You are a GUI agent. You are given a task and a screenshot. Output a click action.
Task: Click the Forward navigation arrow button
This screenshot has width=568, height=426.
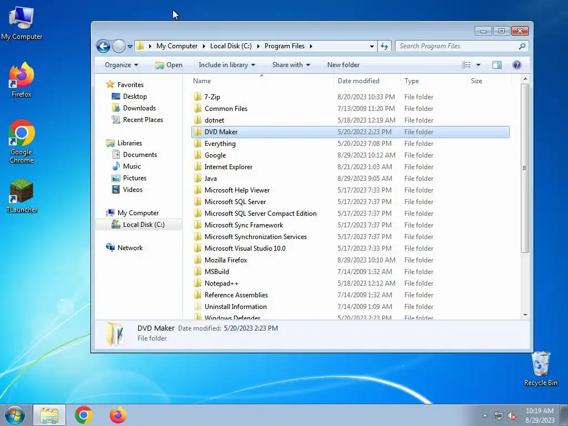[x=119, y=46]
